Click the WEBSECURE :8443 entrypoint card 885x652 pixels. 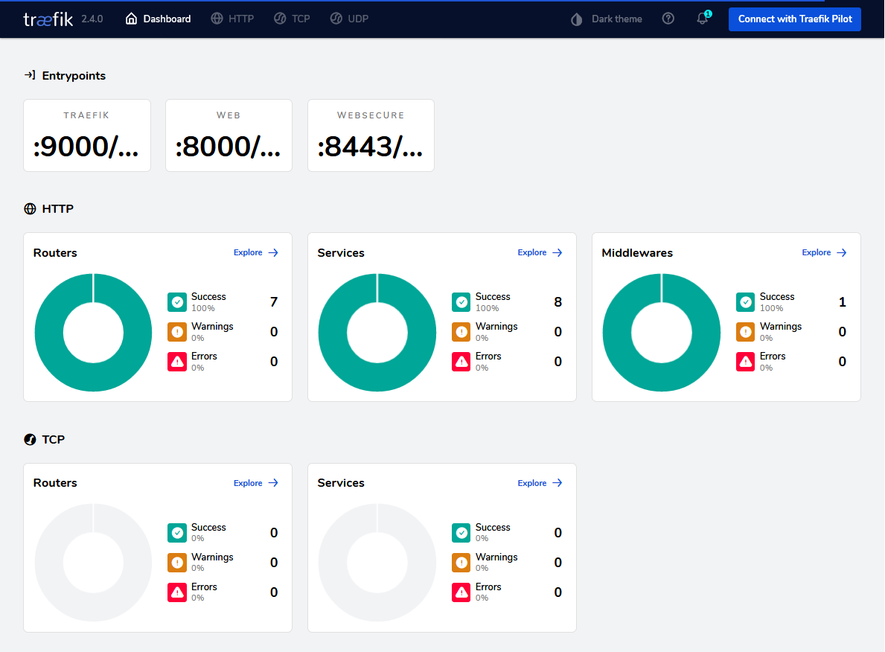(371, 135)
